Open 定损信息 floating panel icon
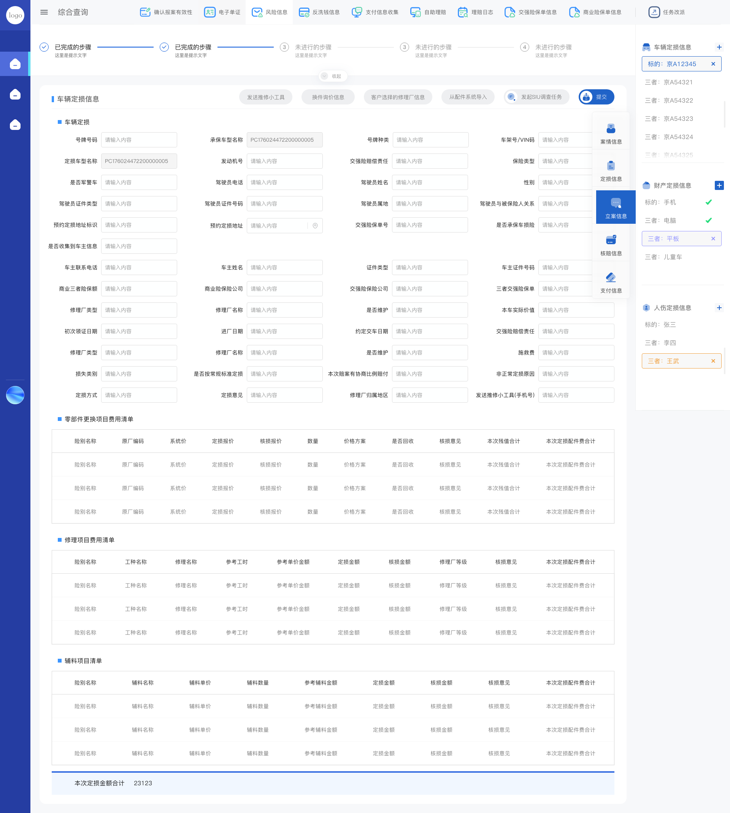 tap(611, 171)
